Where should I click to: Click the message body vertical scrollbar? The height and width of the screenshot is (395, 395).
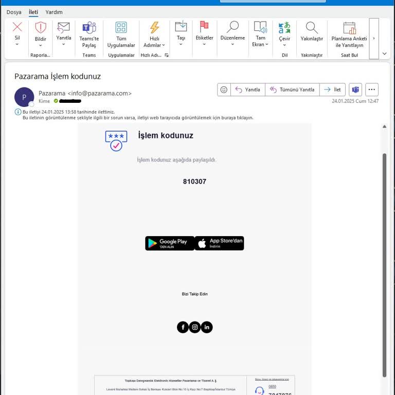pos(384,264)
